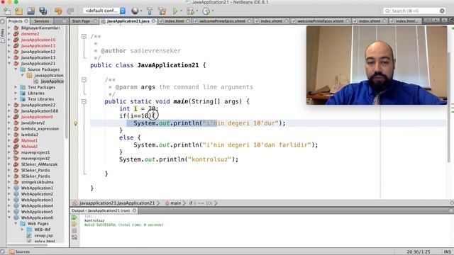Close the Output JavaApplication21 (run) tab
This screenshot has width=454, height=255.
[x=134, y=210]
